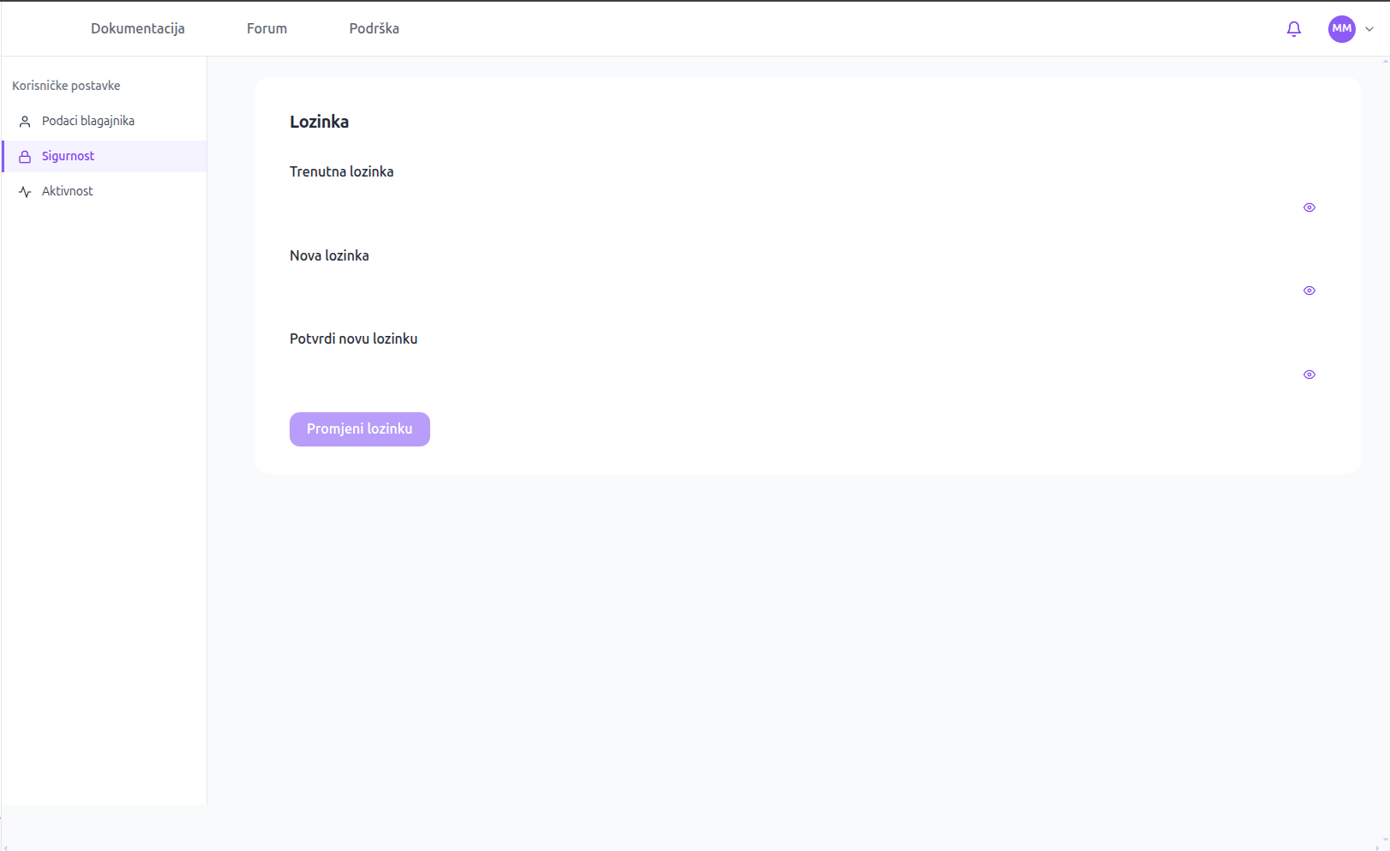Open the notifications bell icon
The width and height of the screenshot is (1390, 851).
point(1294,29)
